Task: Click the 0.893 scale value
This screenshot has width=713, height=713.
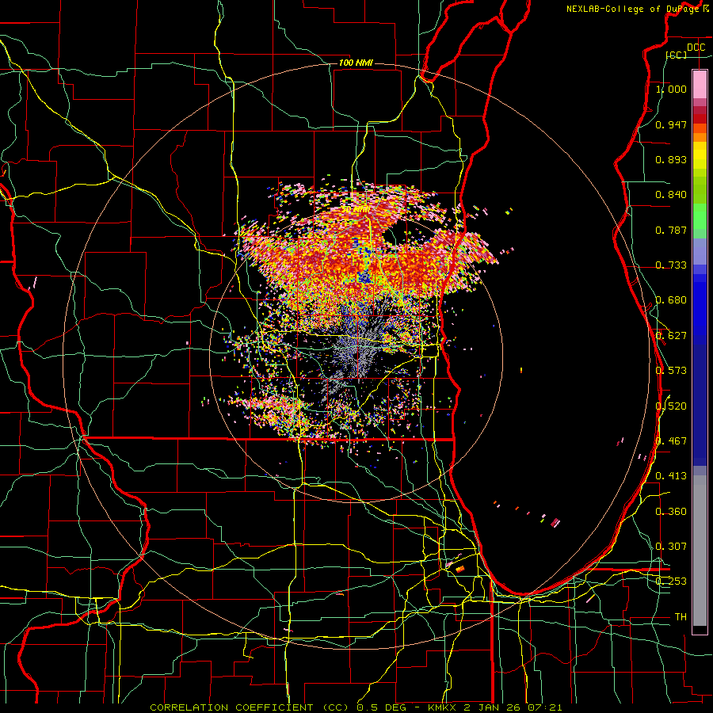Action: pos(671,159)
